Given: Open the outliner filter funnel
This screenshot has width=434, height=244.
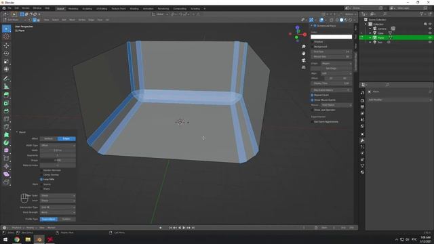Looking at the screenshot, I should pos(422,14).
